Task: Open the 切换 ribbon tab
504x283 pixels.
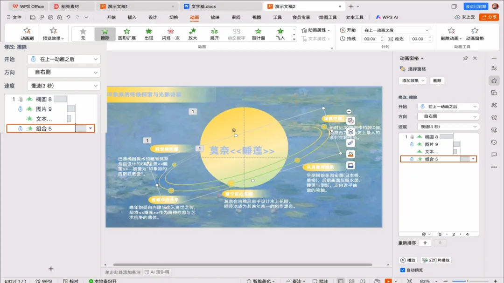Action: point(174,17)
